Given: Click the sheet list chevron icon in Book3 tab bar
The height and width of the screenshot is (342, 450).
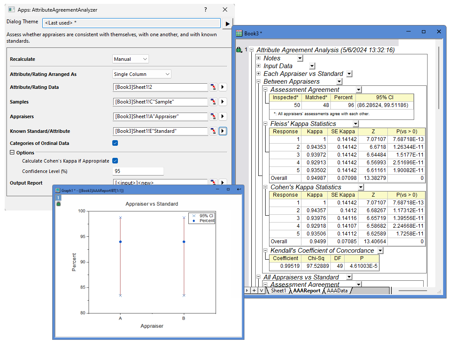Looking at the screenshot, I should pos(262,291).
